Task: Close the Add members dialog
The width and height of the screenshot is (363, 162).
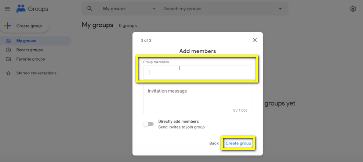Action: [255, 40]
